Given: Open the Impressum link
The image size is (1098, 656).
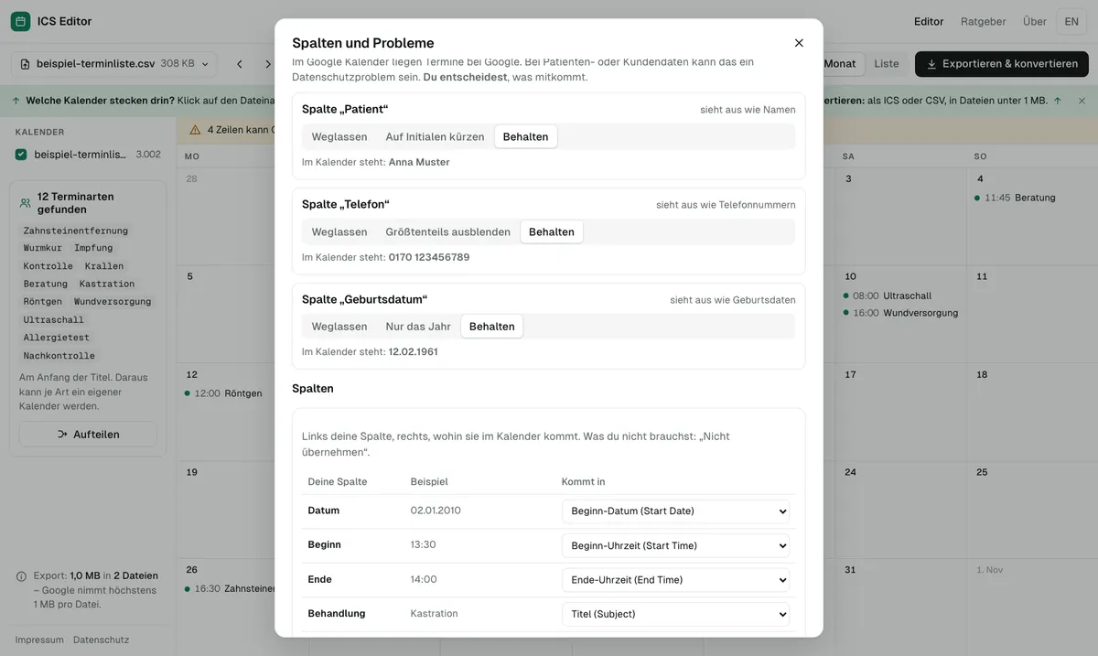Looking at the screenshot, I should pyautogui.click(x=39, y=640).
